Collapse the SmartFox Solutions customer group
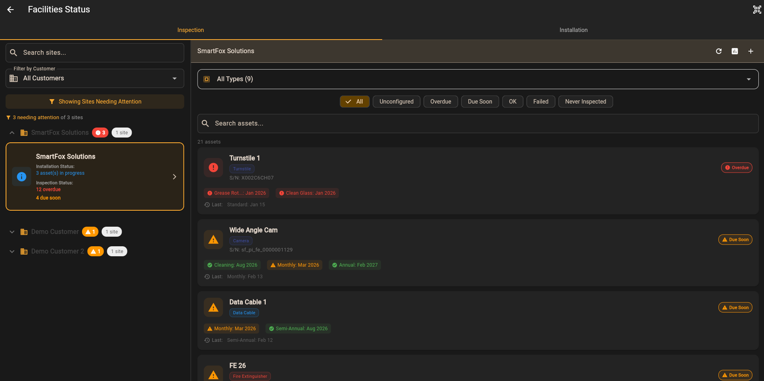Viewport: 764px width, 381px height. [12, 133]
